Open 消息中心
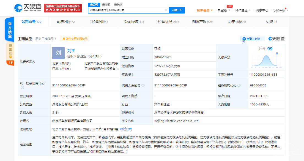 coord(262,10)
